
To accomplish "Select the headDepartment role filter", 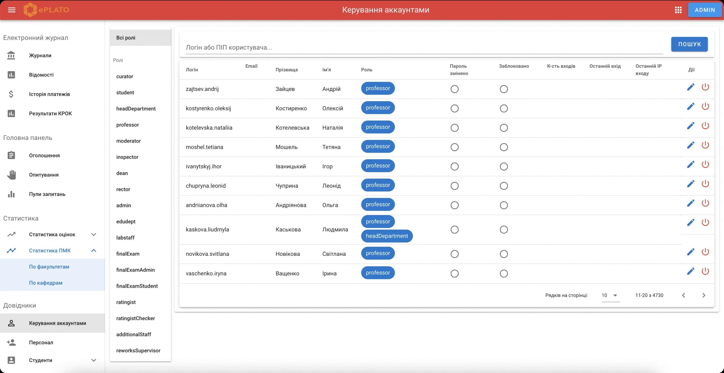I will (136, 109).
